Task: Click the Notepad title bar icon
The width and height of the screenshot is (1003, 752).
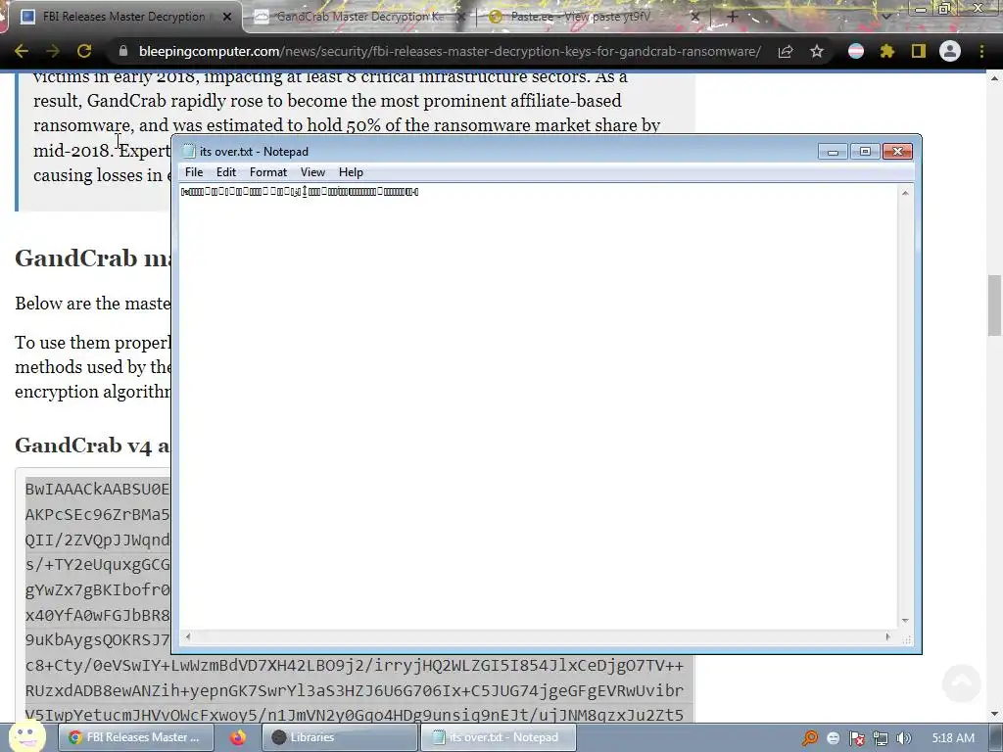Action: click(x=189, y=152)
